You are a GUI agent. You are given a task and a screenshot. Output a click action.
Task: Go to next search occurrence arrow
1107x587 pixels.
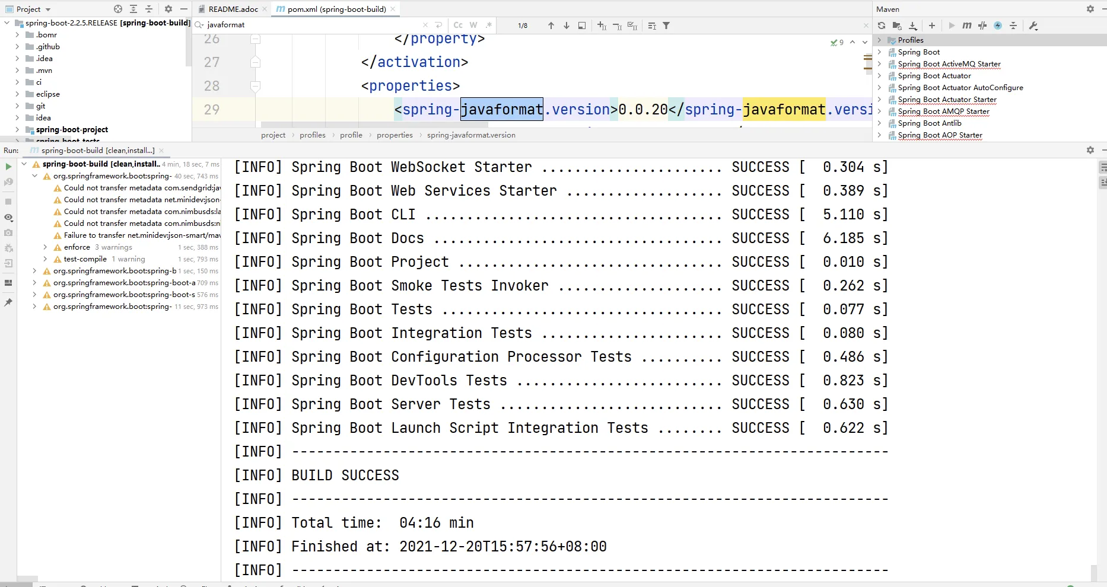click(x=567, y=25)
